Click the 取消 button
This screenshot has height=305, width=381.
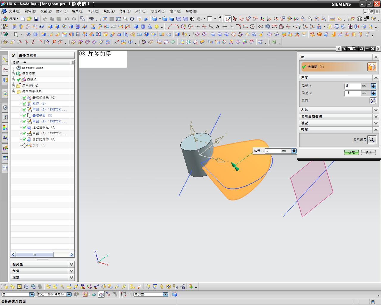(x=368, y=152)
